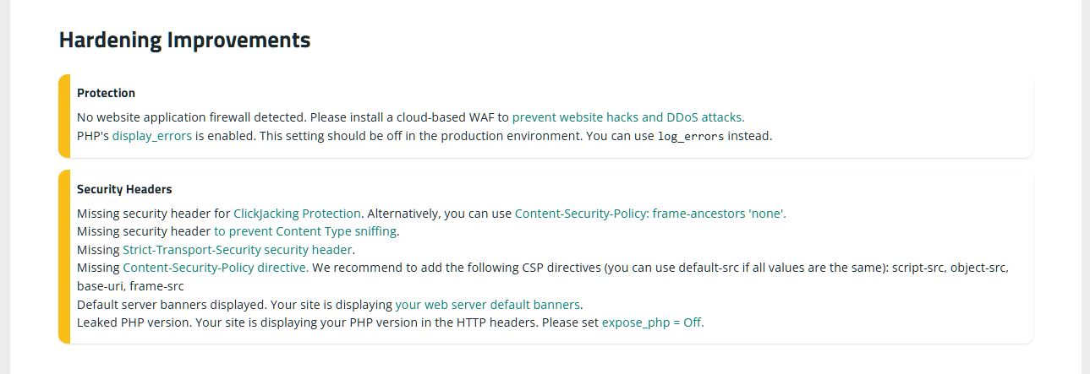Click "to prevent Content Type sniffing" link
Image resolution: width=1090 pixels, height=374 pixels.
[305, 230]
